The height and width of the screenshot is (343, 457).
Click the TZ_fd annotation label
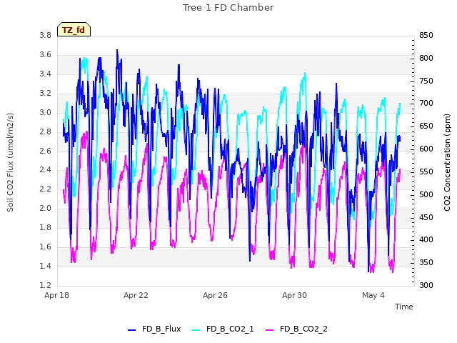[74, 30]
